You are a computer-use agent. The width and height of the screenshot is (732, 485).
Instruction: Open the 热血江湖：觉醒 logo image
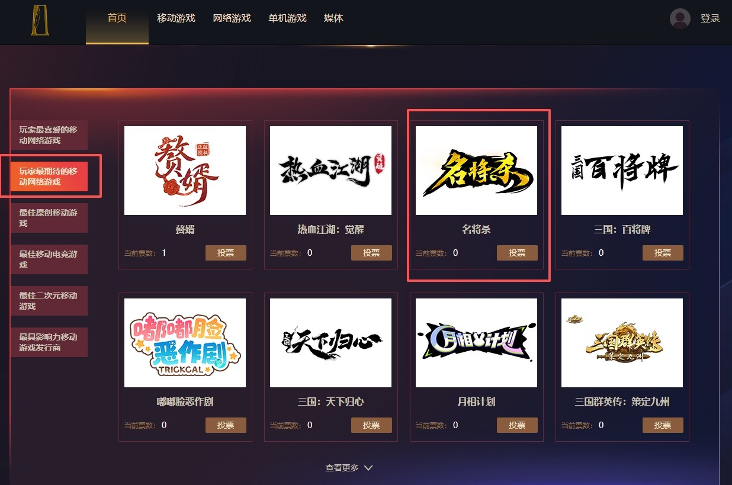point(330,171)
